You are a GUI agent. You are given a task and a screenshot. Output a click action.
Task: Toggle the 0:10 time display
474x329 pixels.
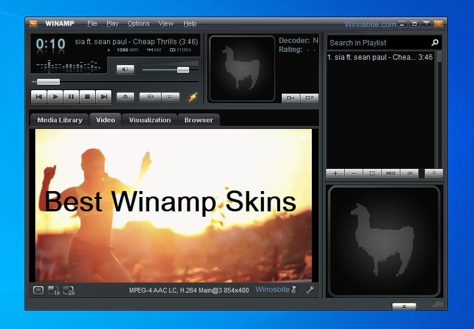pyautogui.click(x=50, y=44)
